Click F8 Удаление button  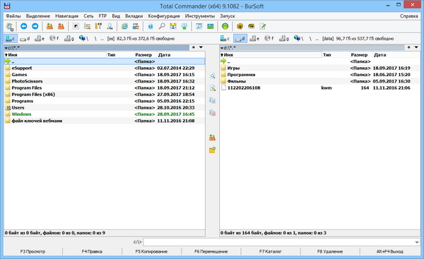(x=330, y=251)
